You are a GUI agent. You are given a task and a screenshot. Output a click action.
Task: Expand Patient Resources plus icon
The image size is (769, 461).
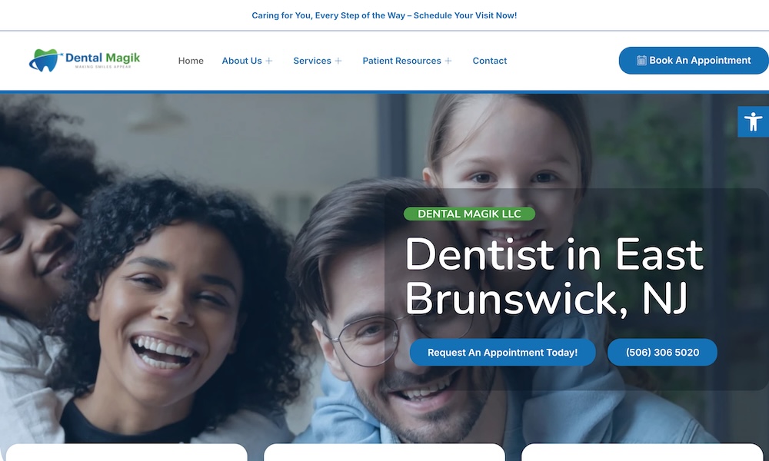pyautogui.click(x=448, y=61)
